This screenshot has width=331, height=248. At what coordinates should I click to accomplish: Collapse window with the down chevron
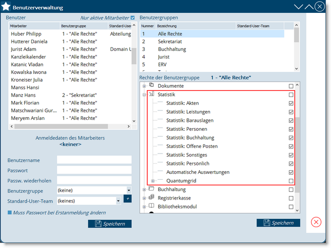(x=298, y=7)
